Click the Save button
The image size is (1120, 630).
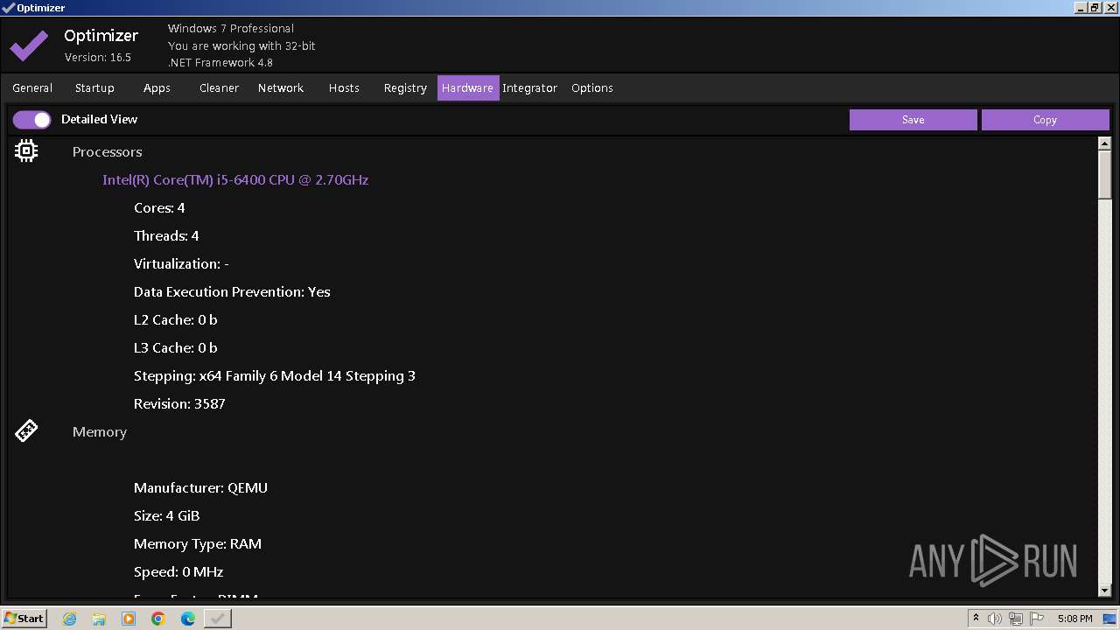pyautogui.click(x=913, y=120)
